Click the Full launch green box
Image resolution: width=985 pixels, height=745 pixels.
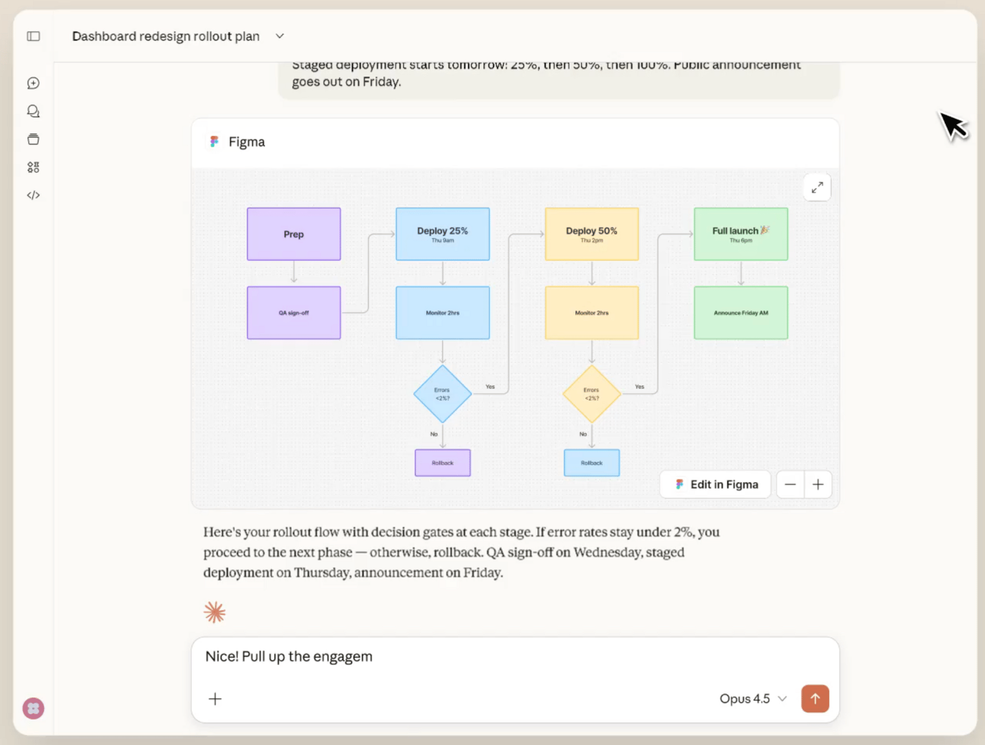[740, 234]
